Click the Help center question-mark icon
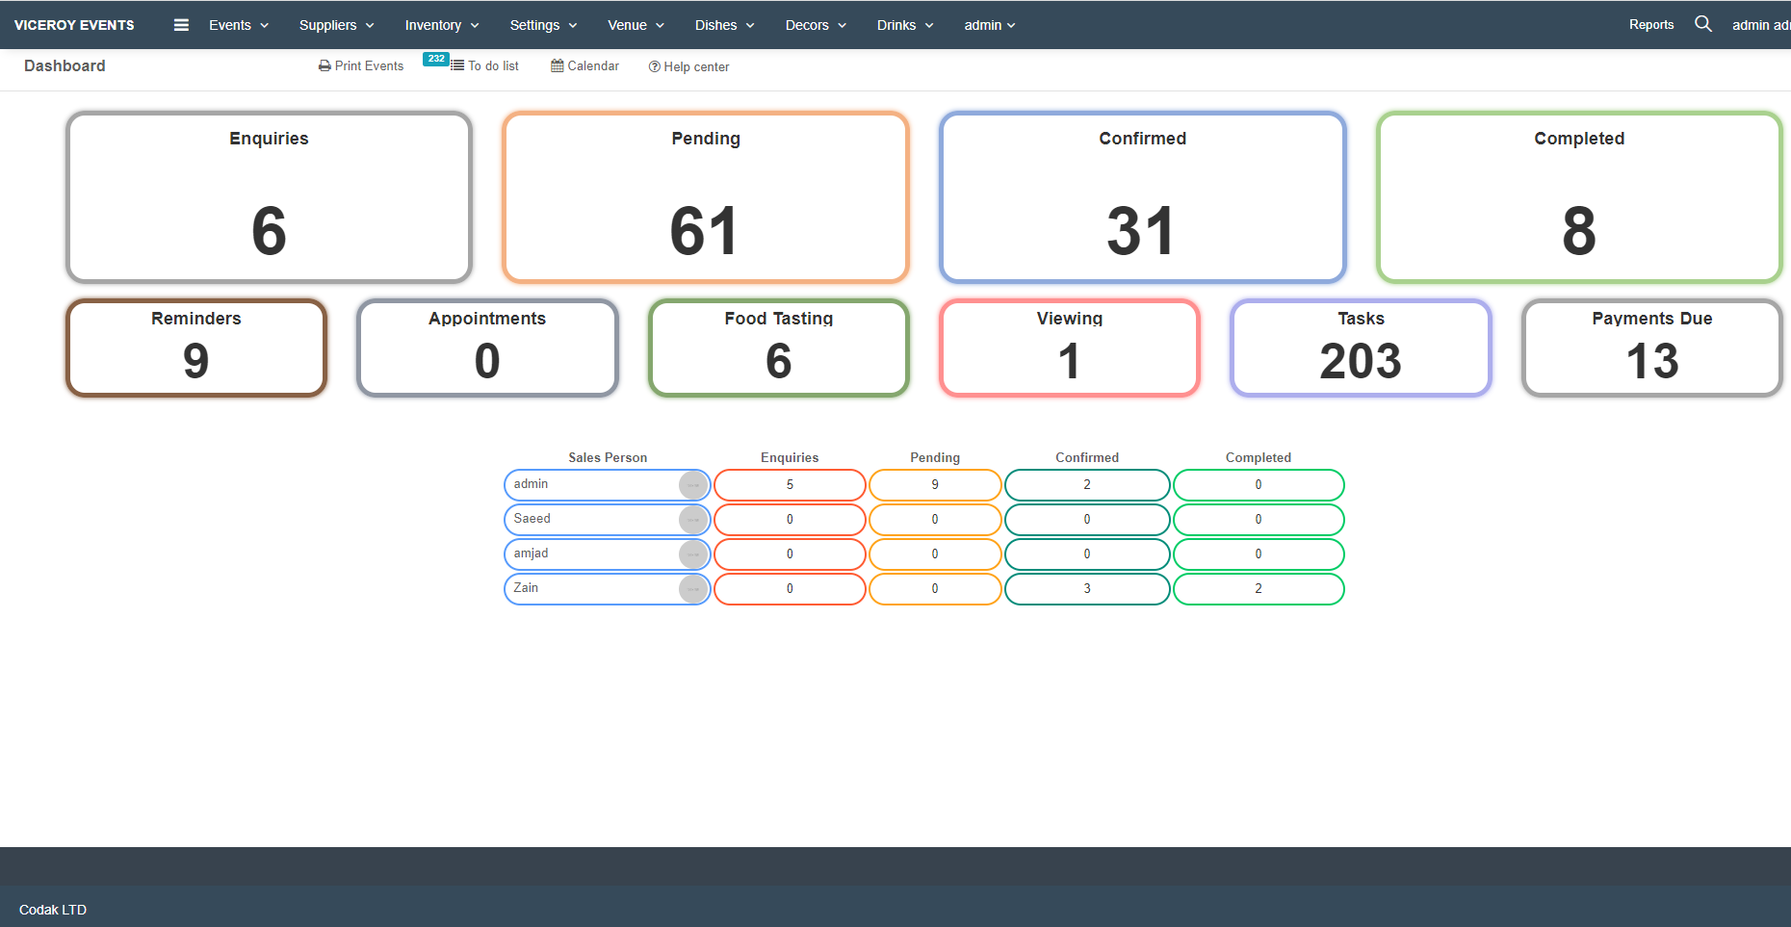Viewport: 1791px width, 927px height. 654,66
